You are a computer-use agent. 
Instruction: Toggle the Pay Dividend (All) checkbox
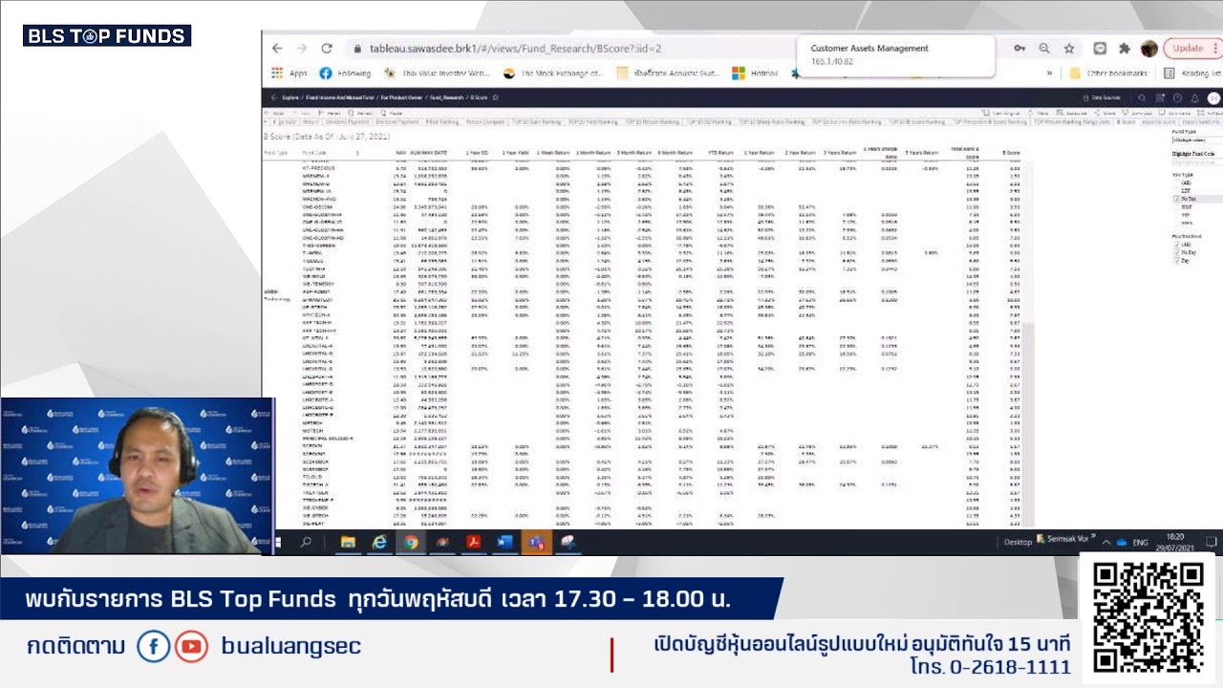(1176, 245)
